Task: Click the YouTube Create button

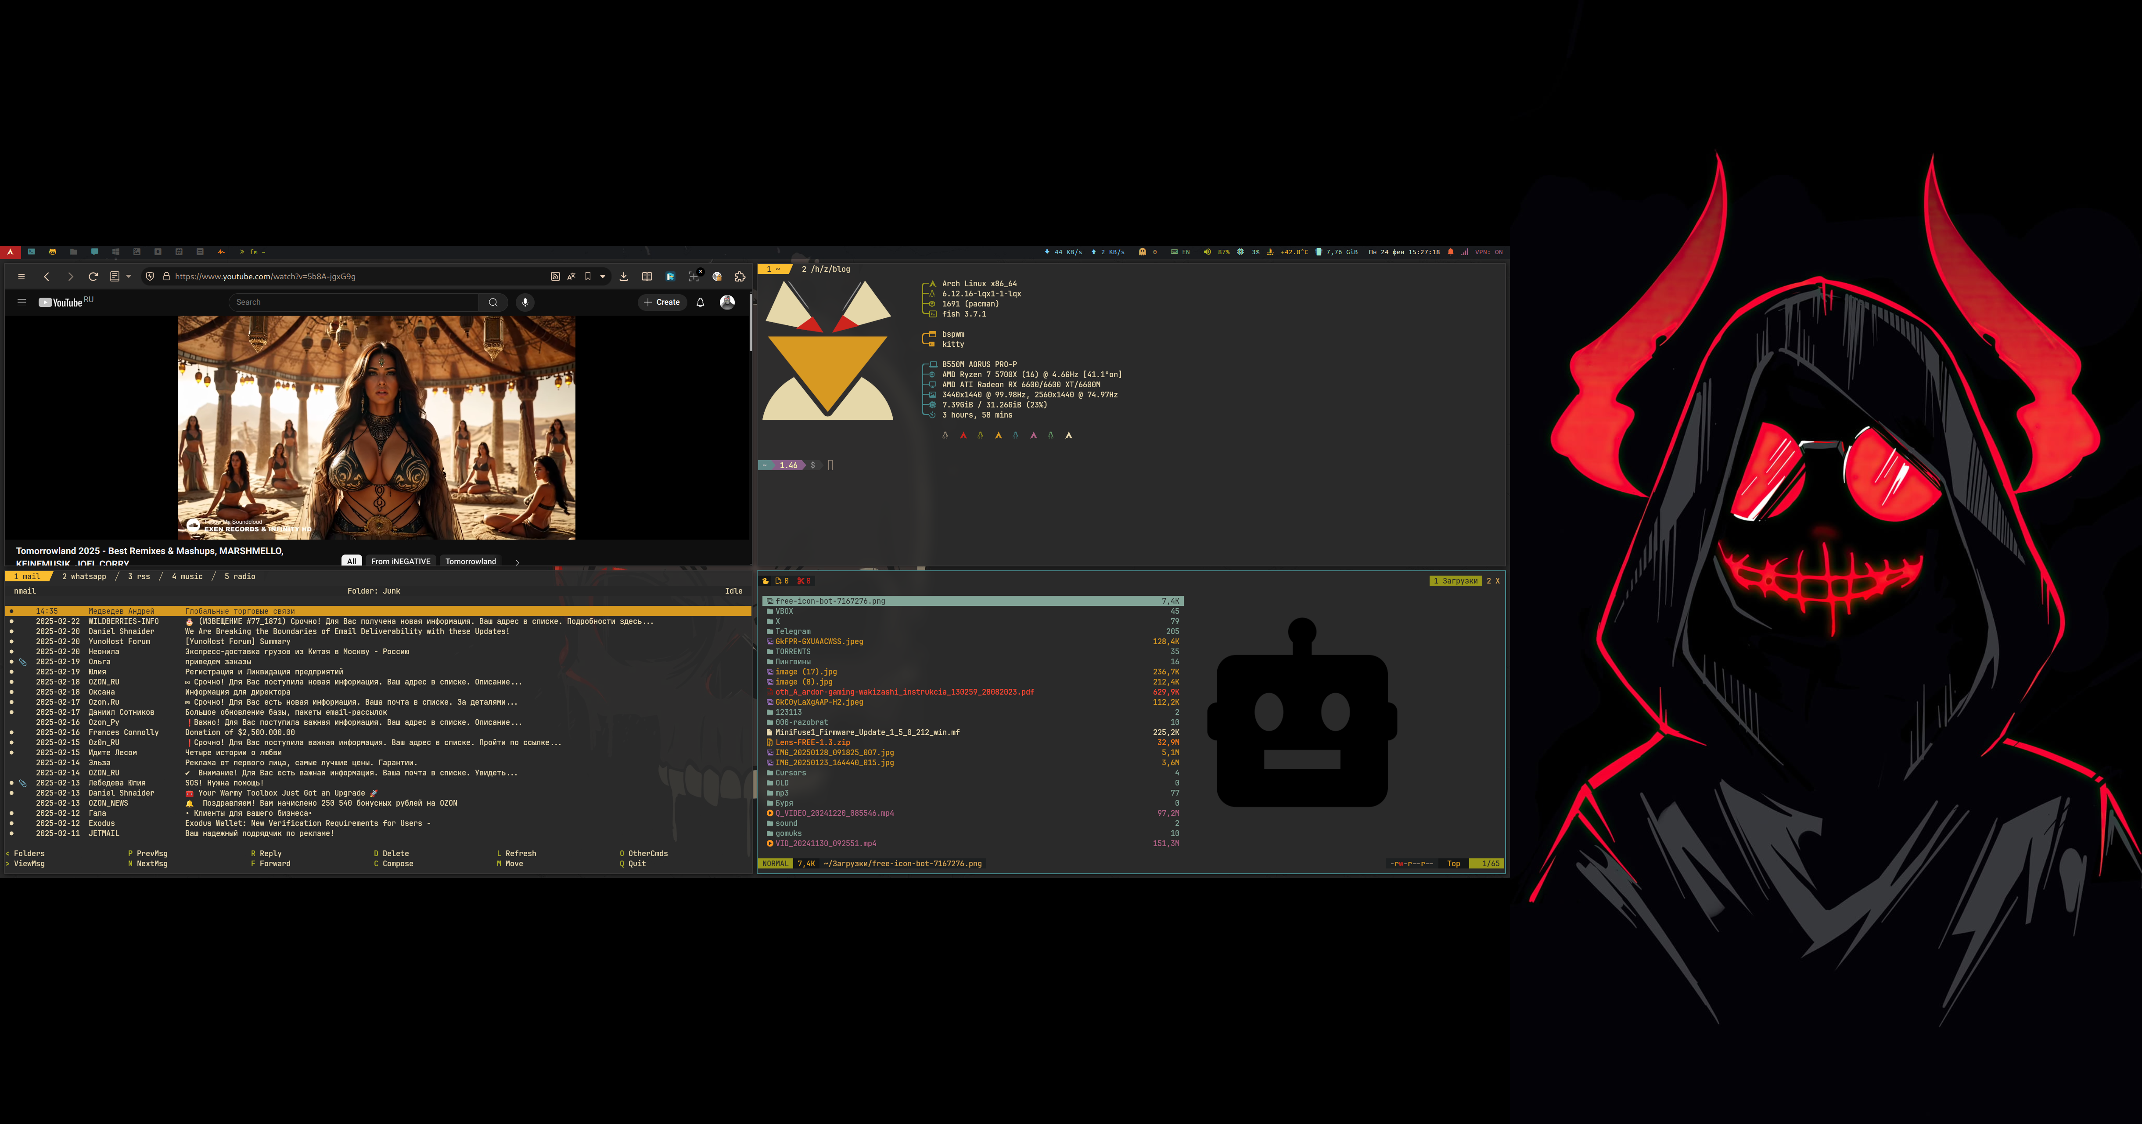Action: tap(662, 302)
